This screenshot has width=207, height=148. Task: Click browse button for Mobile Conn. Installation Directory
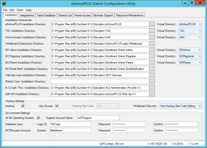152,81
